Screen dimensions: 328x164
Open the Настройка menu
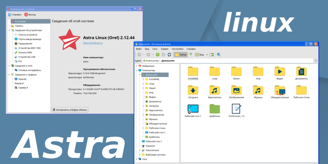tap(177, 49)
